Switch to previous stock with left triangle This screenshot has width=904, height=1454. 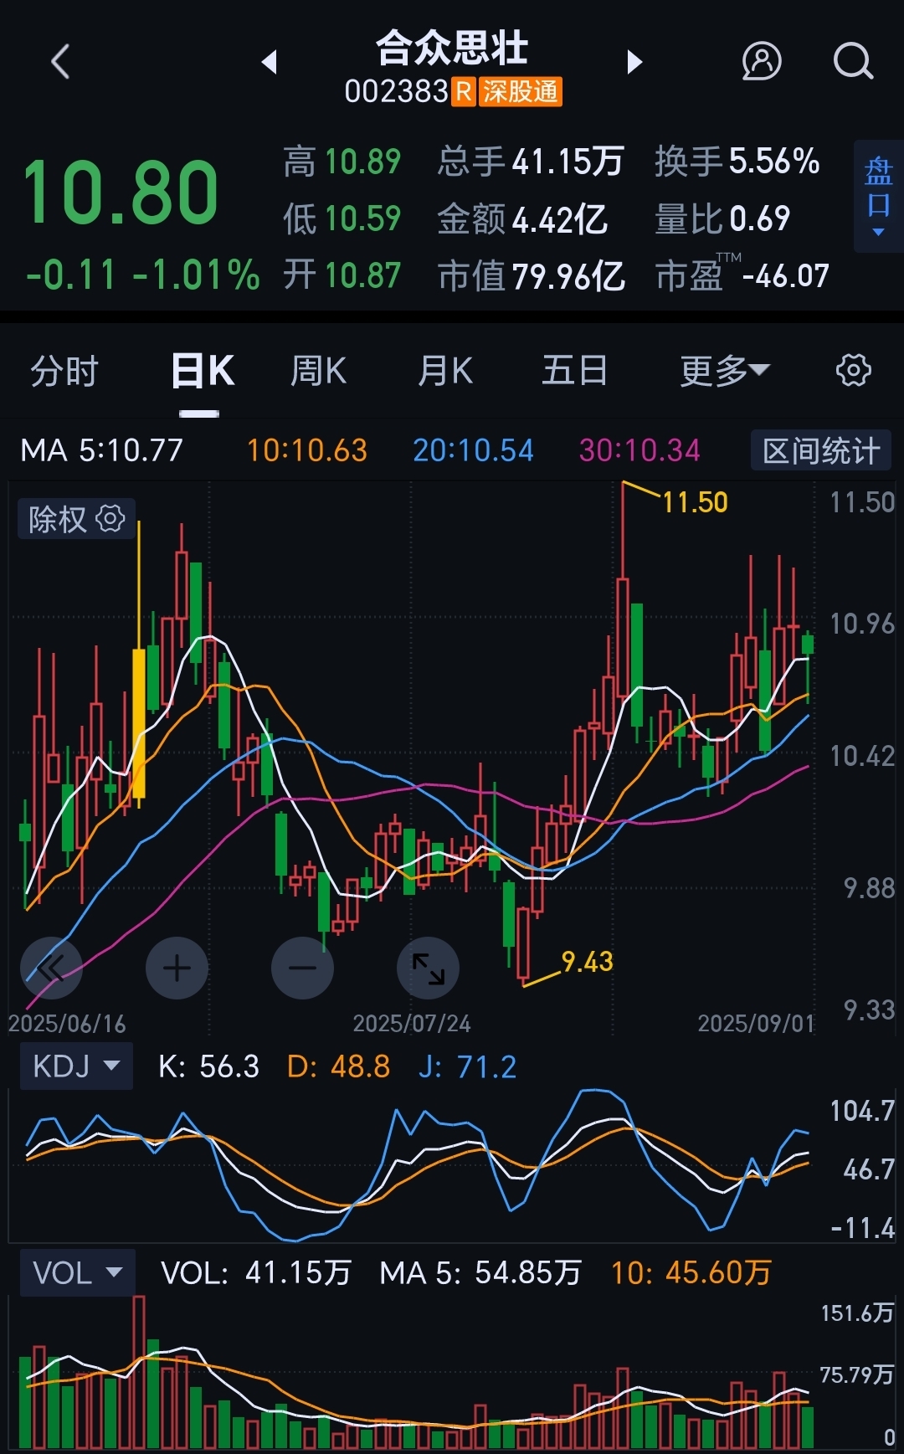coord(269,62)
